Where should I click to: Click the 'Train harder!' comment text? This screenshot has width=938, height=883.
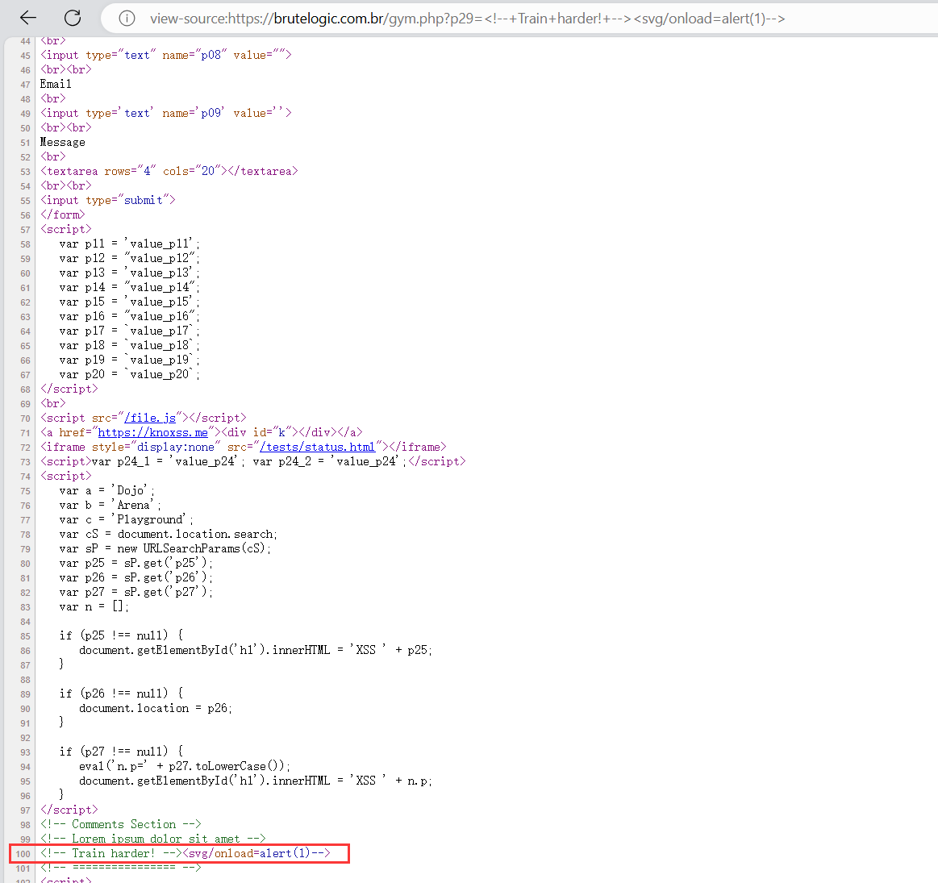point(113,853)
